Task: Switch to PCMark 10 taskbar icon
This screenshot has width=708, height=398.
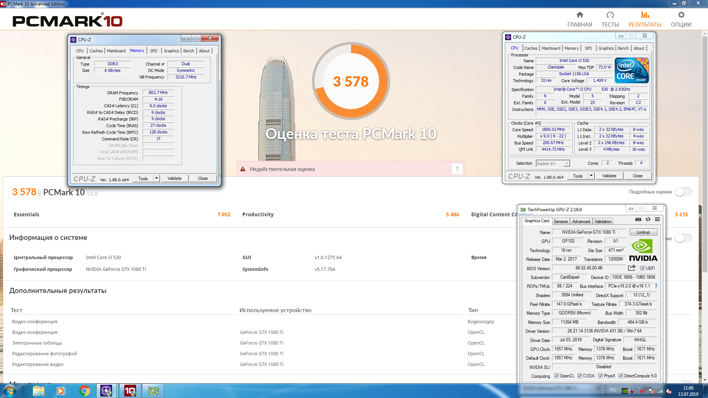Action: point(130,391)
